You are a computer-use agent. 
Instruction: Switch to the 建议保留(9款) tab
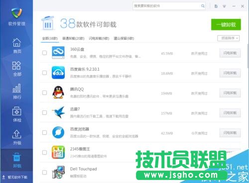click(124, 38)
